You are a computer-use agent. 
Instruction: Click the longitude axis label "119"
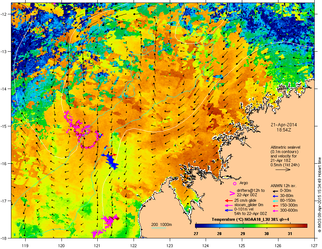25,245
